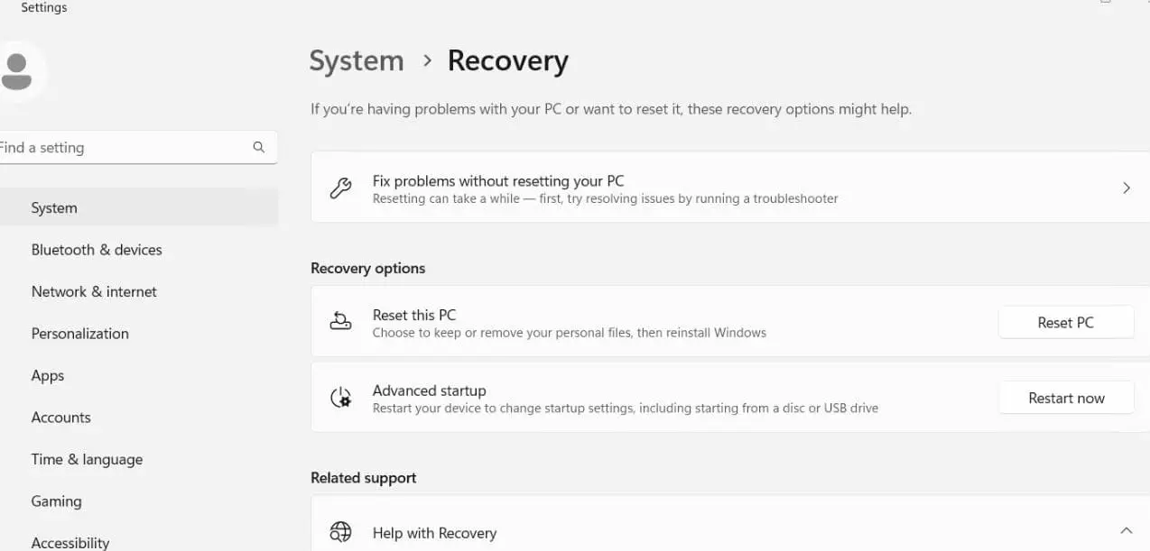Click the Reset this PC icon
Image resolution: width=1150 pixels, height=551 pixels.
coord(340,321)
